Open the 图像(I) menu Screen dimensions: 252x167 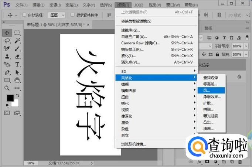pyautogui.click(x=55, y=5)
